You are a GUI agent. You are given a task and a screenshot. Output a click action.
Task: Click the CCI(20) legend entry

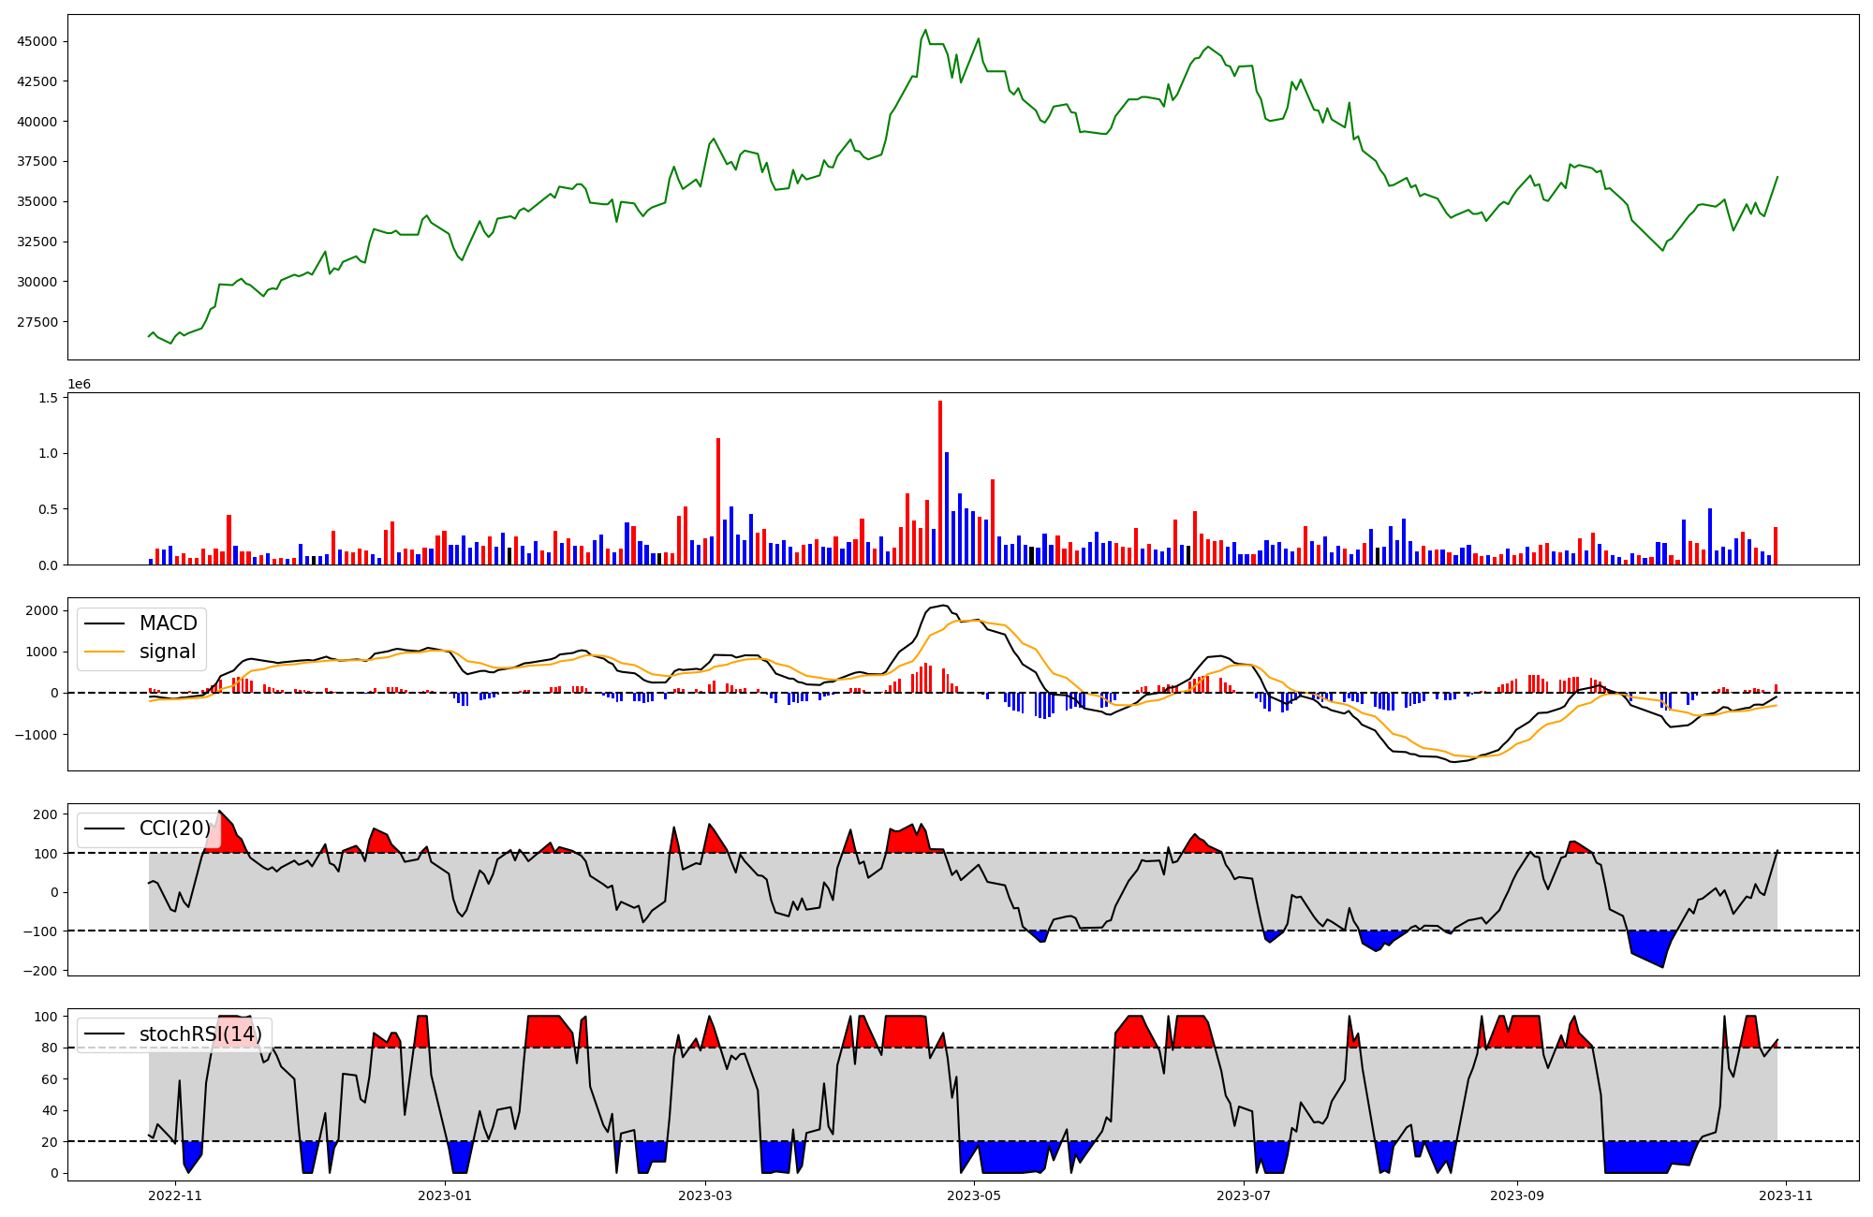click(175, 828)
